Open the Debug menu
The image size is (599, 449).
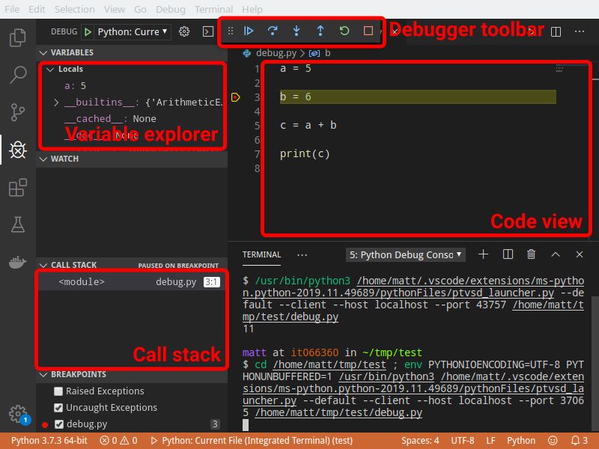click(x=170, y=9)
